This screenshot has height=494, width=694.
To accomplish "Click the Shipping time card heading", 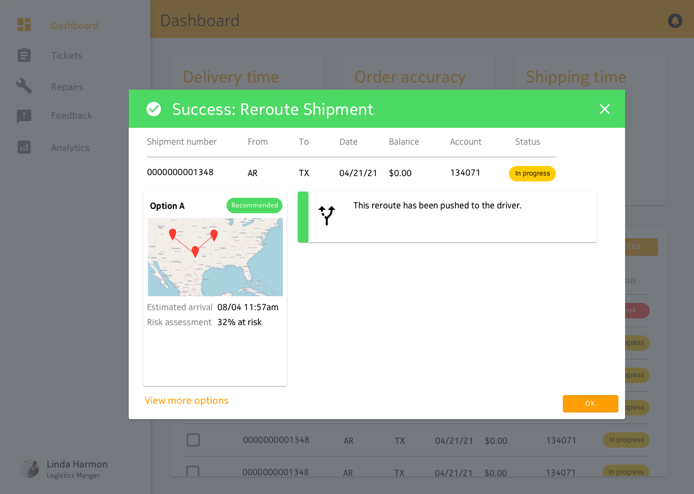I will pos(576,77).
